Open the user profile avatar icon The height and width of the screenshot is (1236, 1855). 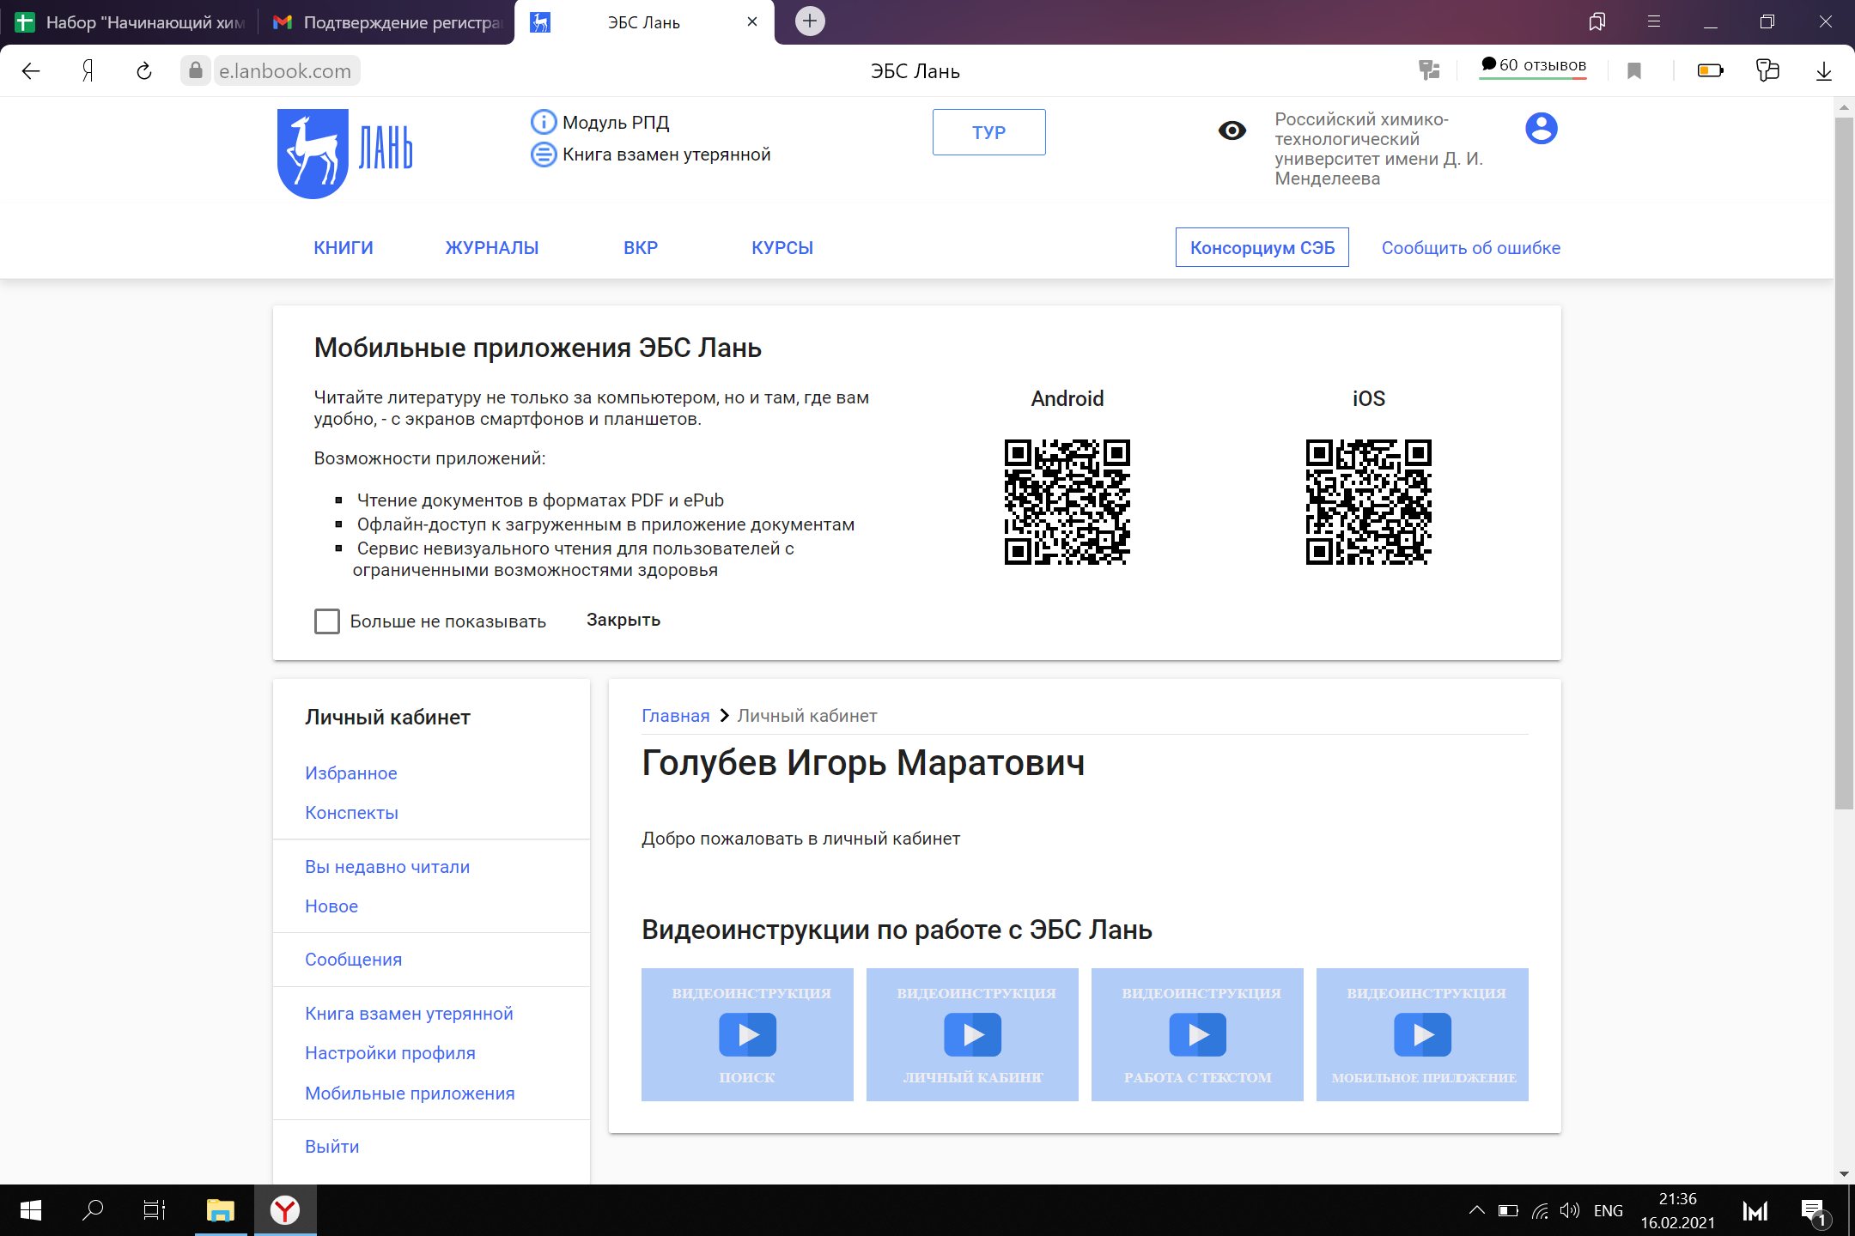pos(1542,129)
